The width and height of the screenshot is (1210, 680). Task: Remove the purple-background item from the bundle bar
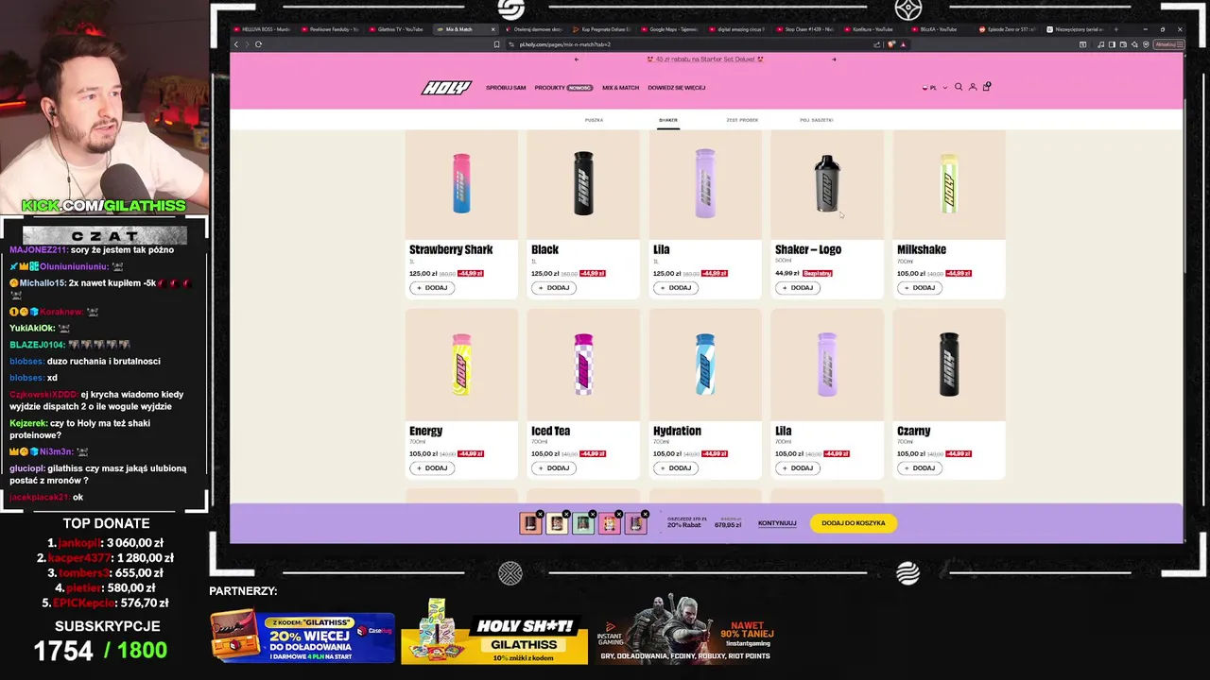[646, 515]
